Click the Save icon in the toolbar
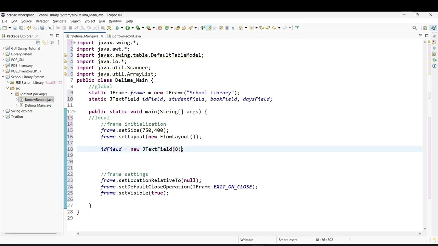The width and height of the screenshot is (438, 246). tap(15, 28)
